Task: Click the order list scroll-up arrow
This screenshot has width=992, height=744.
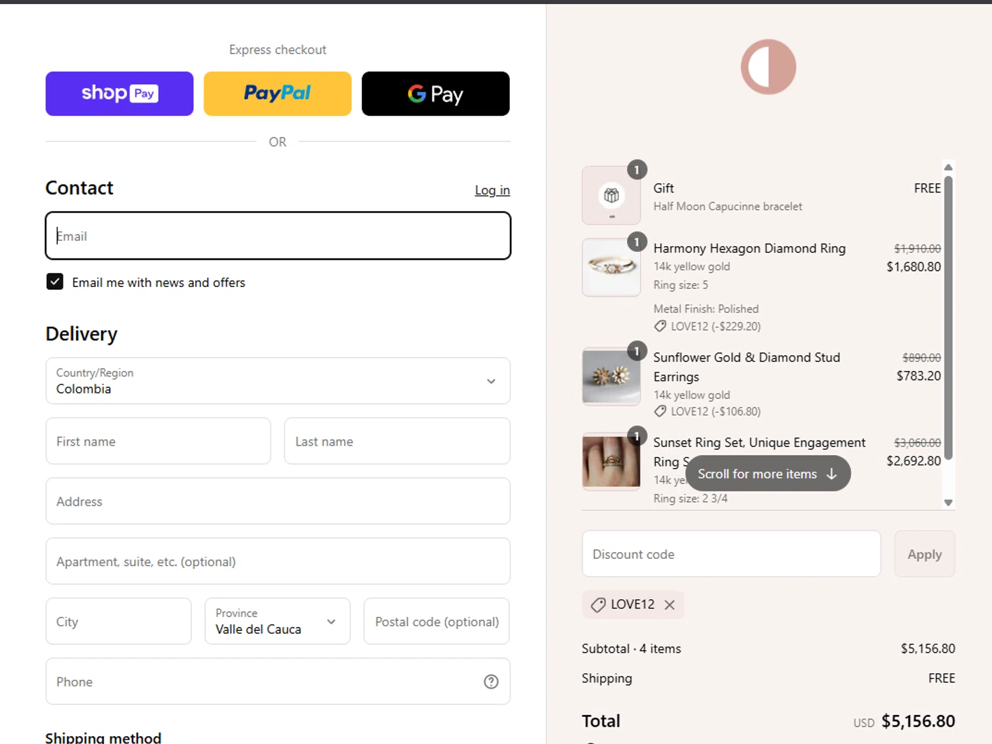Action: [948, 167]
